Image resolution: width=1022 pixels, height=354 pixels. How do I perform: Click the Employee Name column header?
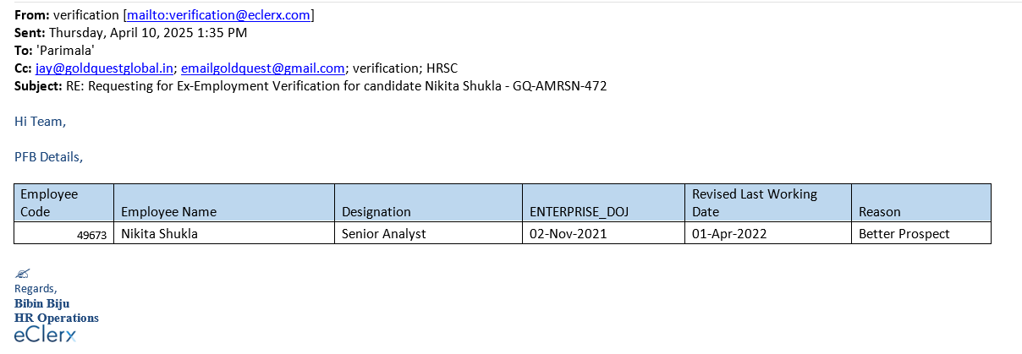168,211
